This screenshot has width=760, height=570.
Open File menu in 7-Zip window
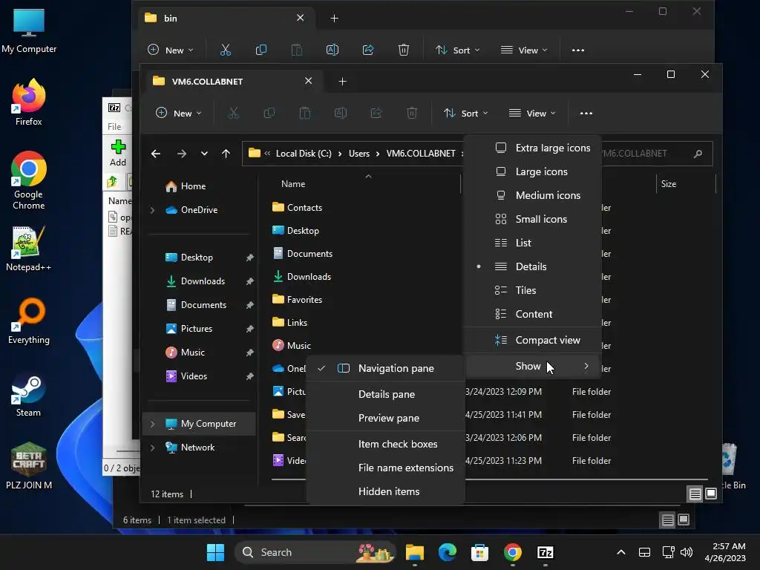click(x=114, y=126)
